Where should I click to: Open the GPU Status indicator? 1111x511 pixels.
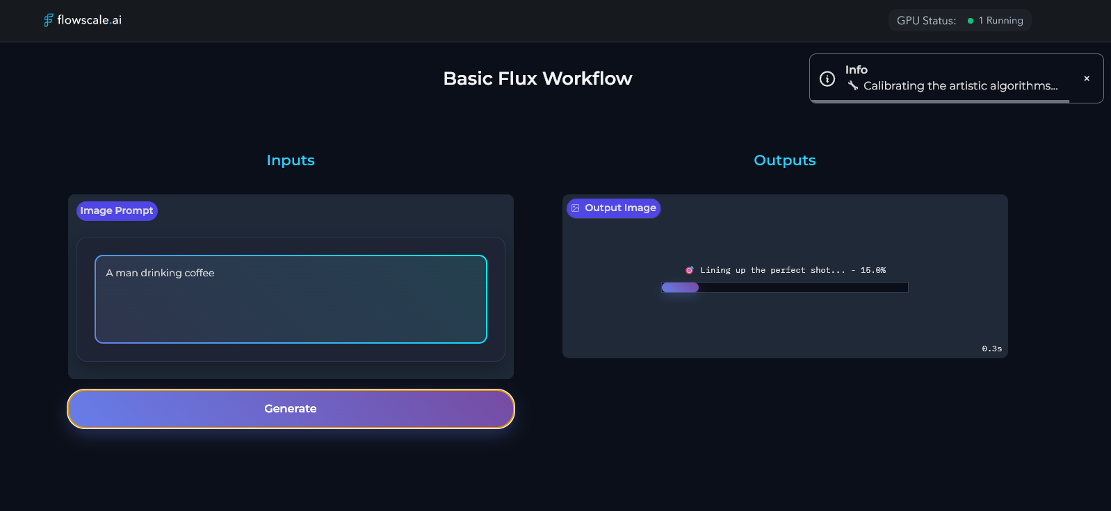click(x=959, y=20)
